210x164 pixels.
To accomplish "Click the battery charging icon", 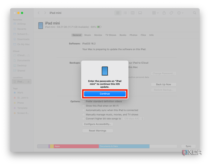I will pyautogui.click(x=99, y=27).
